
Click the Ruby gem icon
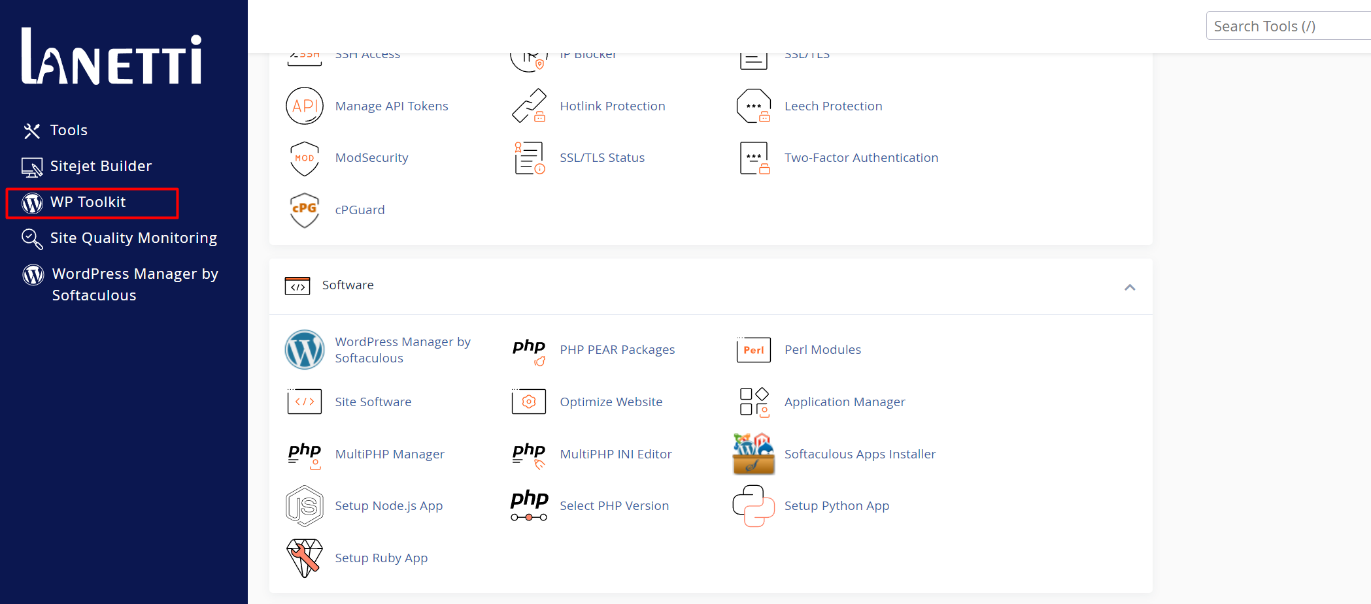(305, 558)
